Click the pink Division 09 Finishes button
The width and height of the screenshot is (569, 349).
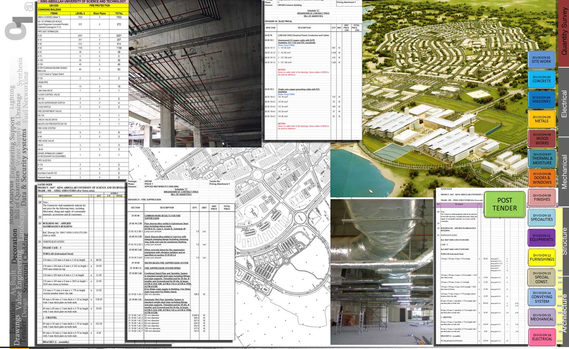pos(542,197)
